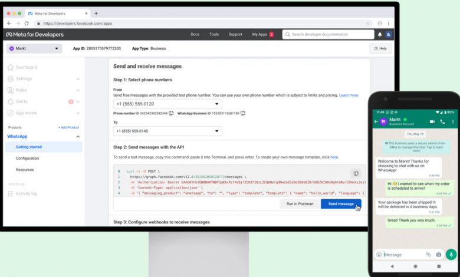Open the Markt app selector dropdown
The width and height of the screenshot is (460, 277).
(34, 48)
